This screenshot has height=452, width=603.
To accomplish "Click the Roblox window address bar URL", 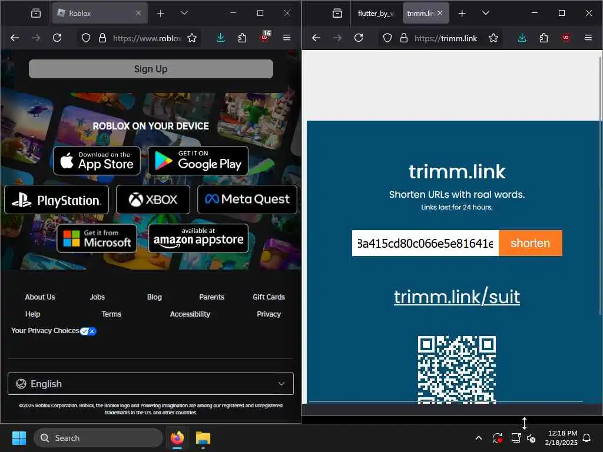I will click(147, 38).
